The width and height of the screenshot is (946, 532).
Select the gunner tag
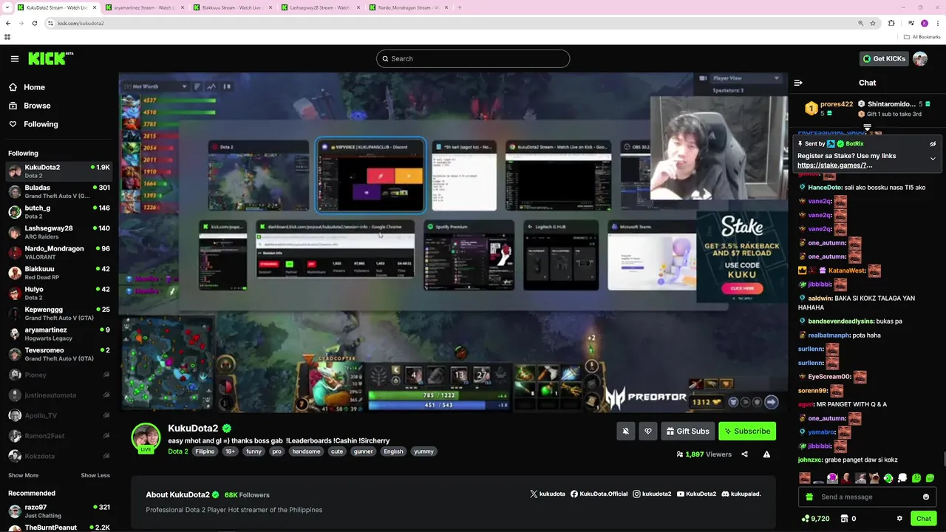pos(364,451)
